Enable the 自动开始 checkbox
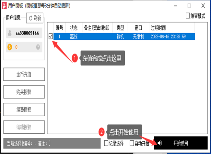This screenshot has width=211, height=154. coord(132,143)
